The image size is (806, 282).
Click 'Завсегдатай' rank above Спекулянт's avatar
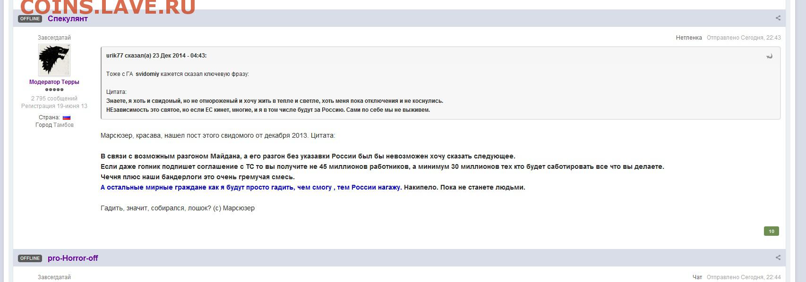54,38
